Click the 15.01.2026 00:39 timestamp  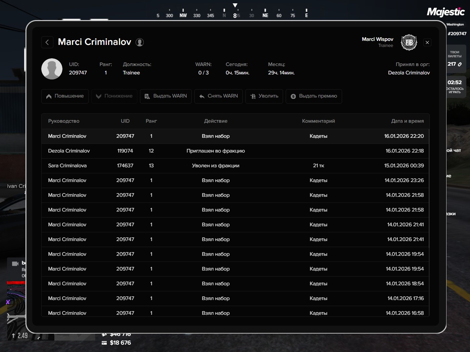pos(404,166)
